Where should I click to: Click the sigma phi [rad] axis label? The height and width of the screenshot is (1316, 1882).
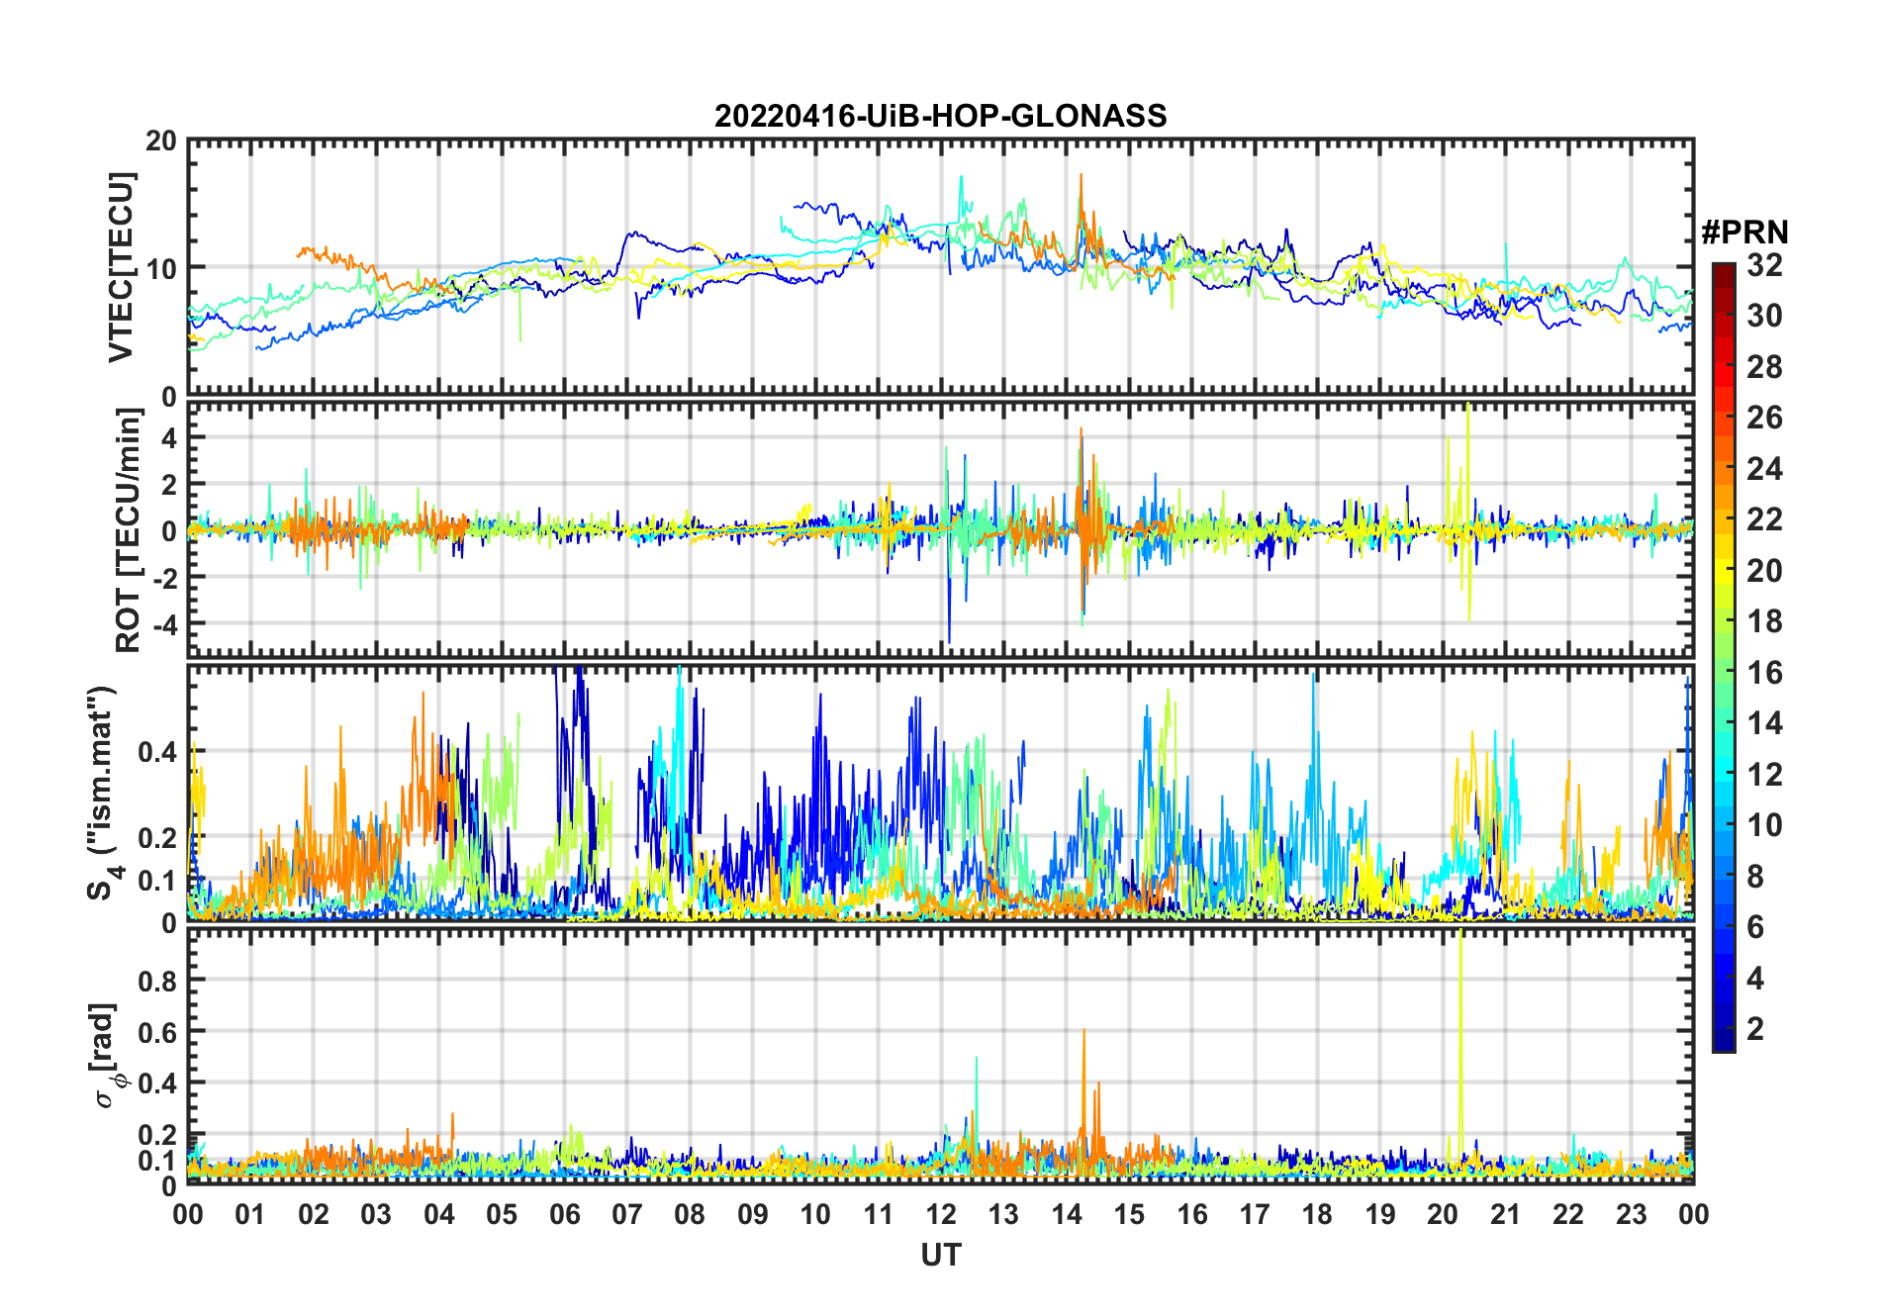coord(107,1055)
